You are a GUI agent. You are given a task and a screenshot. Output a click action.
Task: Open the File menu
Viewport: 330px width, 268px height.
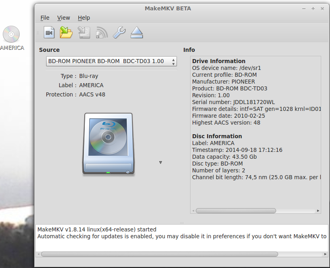click(45, 18)
